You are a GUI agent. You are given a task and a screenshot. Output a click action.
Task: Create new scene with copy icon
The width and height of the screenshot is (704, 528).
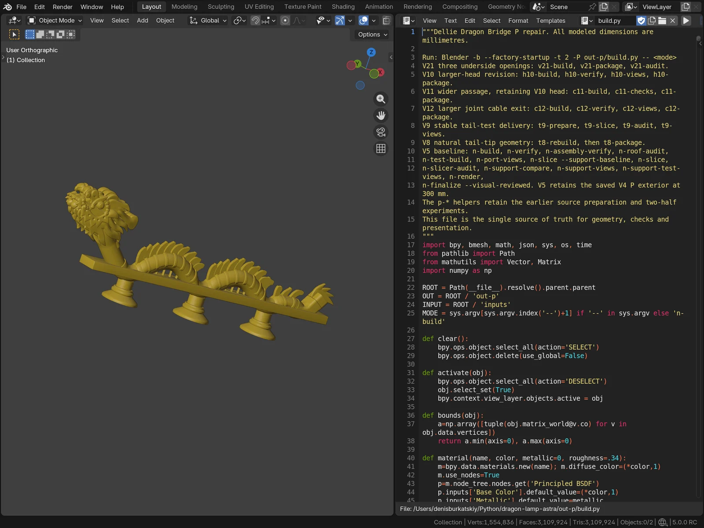pos(604,7)
